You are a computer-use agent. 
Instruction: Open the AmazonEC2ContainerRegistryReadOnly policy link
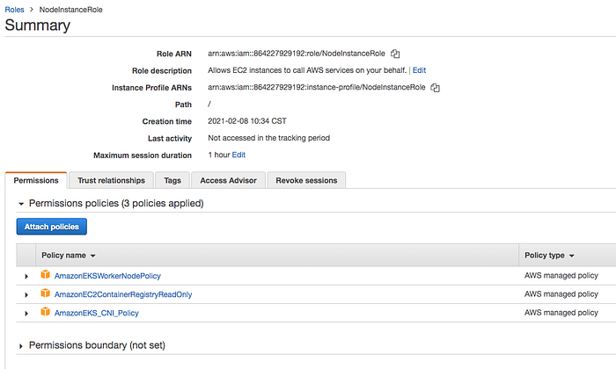[x=123, y=294]
